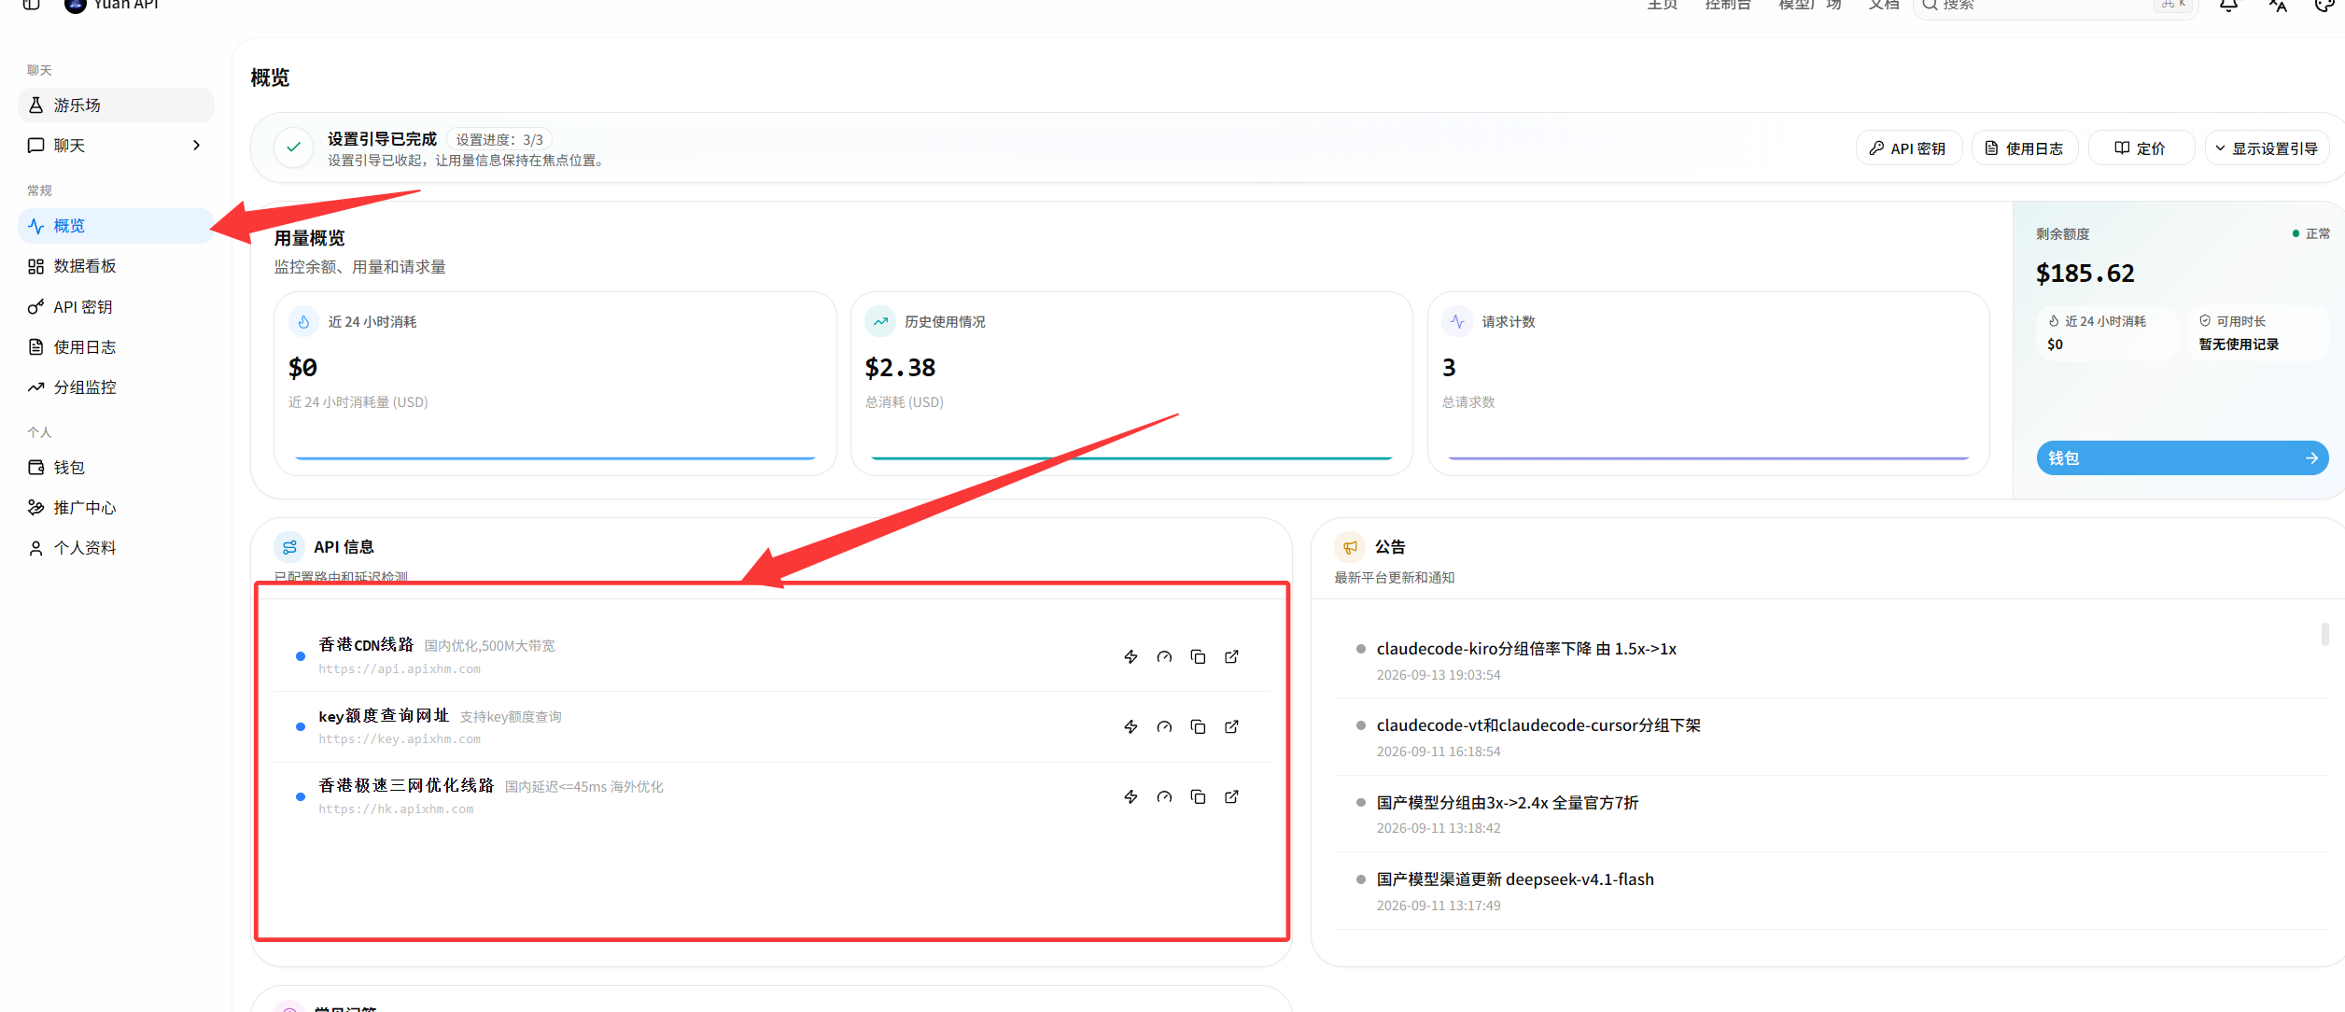Click the API 密钥 button in setup banner
Screen dimensions: 2345x1012
1908,148
